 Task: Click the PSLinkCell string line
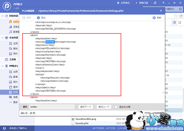(x=52, y=48)
